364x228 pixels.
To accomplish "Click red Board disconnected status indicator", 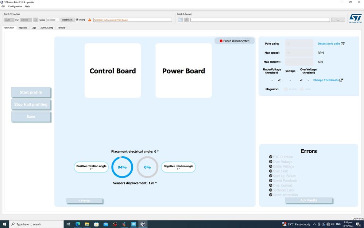I will point(221,41).
